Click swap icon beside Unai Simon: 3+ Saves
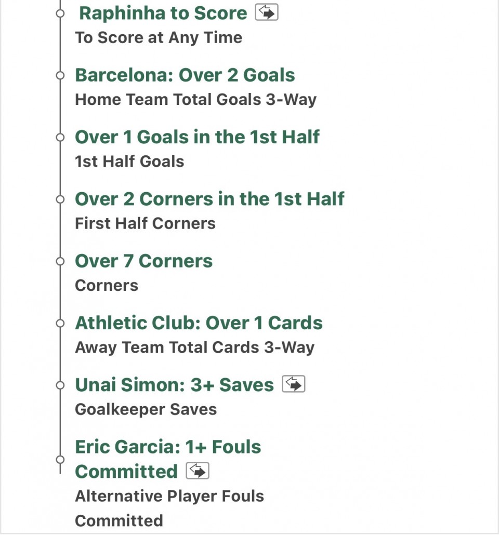The image size is (499, 535). (293, 384)
